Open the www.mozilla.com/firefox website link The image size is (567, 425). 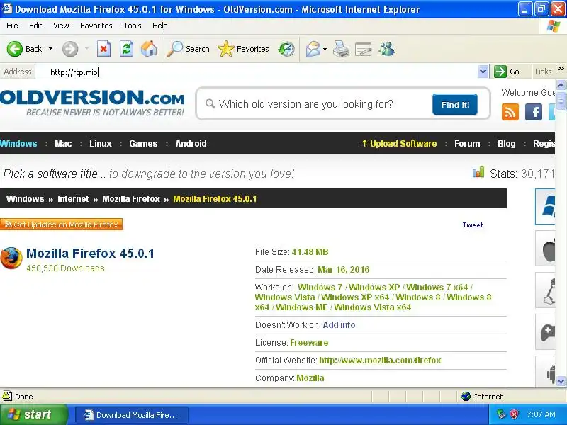[x=380, y=361]
